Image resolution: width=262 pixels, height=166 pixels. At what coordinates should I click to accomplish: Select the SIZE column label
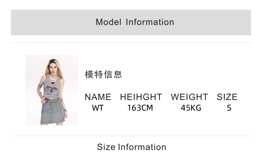(227, 97)
